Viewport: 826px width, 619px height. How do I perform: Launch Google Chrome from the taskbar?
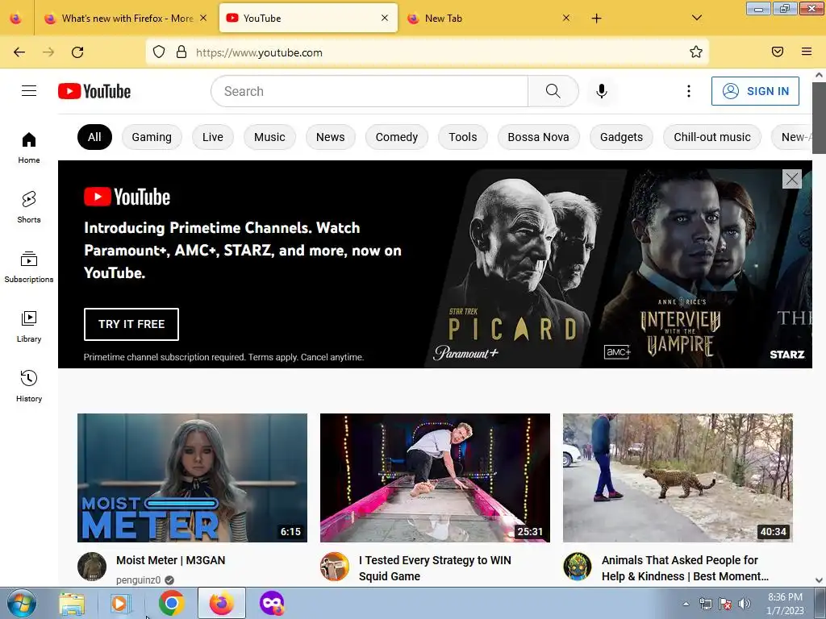[x=171, y=603]
